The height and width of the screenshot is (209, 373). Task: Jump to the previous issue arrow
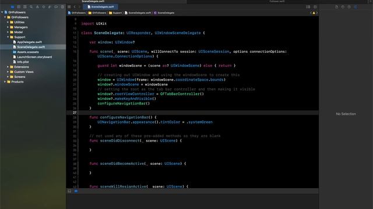pyautogui.click(x=311, y=13)
